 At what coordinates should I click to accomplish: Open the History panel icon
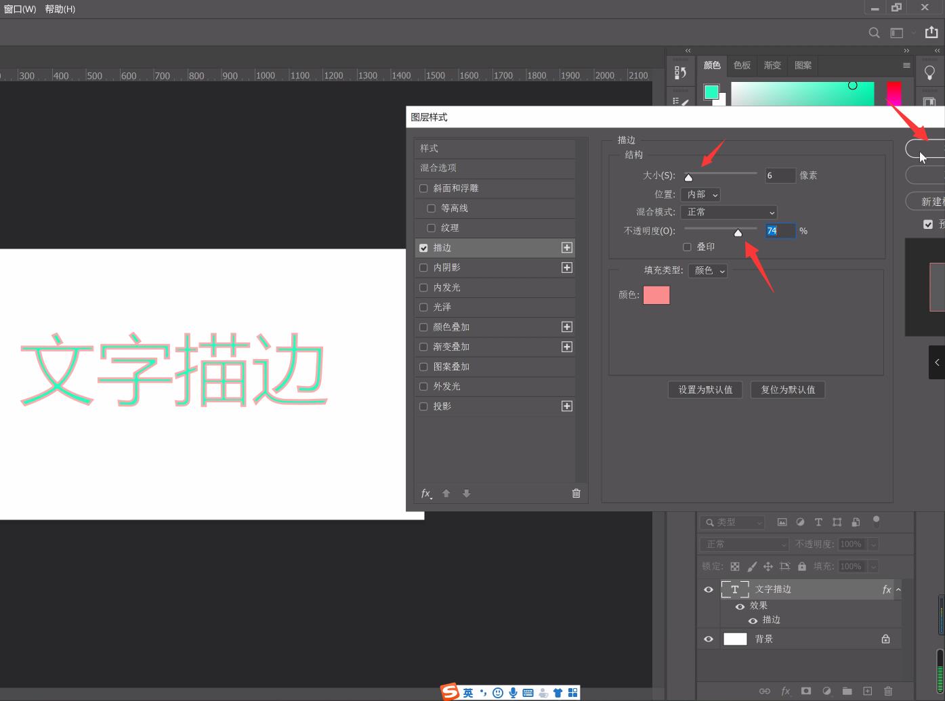680,72
